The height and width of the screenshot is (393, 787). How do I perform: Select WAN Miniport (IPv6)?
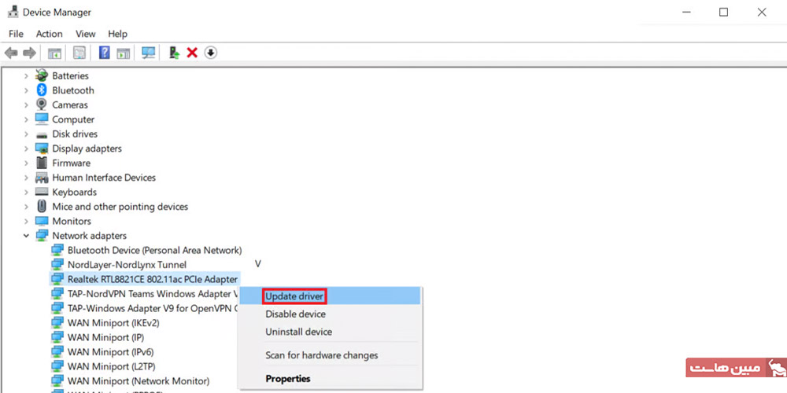[111, 352]
